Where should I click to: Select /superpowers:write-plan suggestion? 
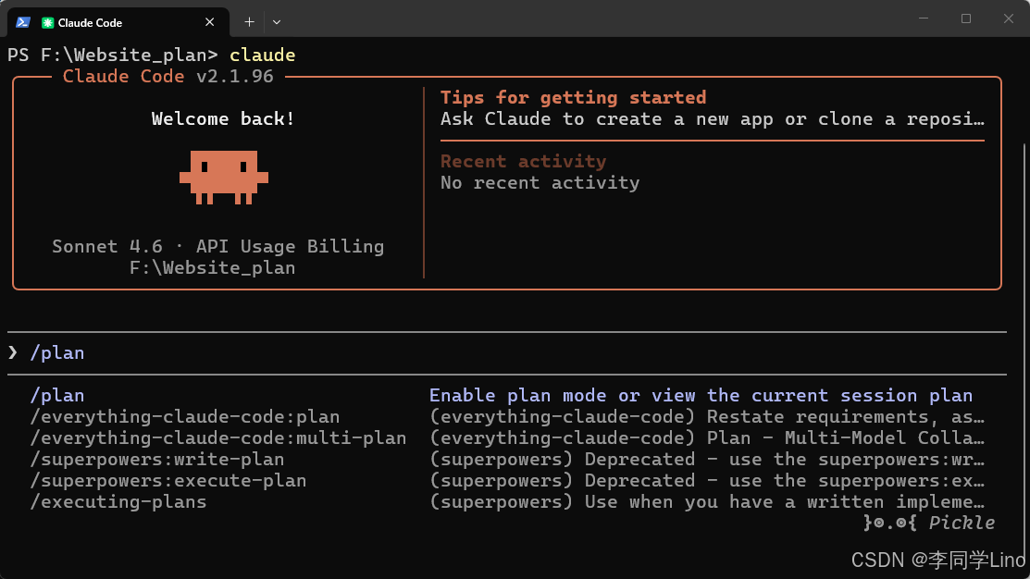[x=157, y=460]
